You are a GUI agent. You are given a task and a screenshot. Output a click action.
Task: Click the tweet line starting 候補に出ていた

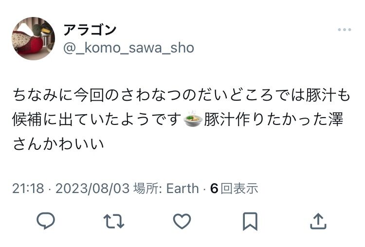97,119
